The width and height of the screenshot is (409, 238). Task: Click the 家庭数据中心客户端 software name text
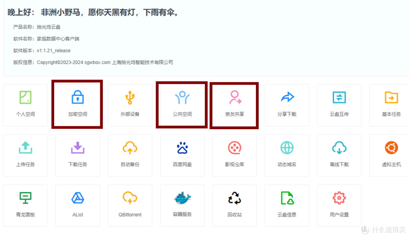58,39
